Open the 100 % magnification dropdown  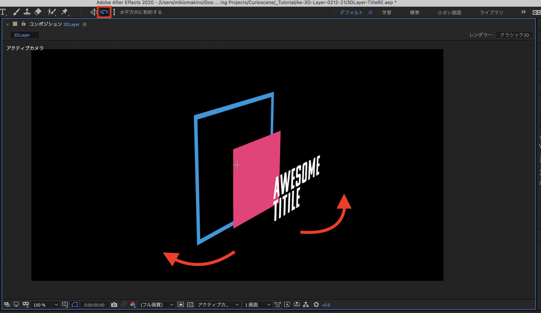[45, 305]
